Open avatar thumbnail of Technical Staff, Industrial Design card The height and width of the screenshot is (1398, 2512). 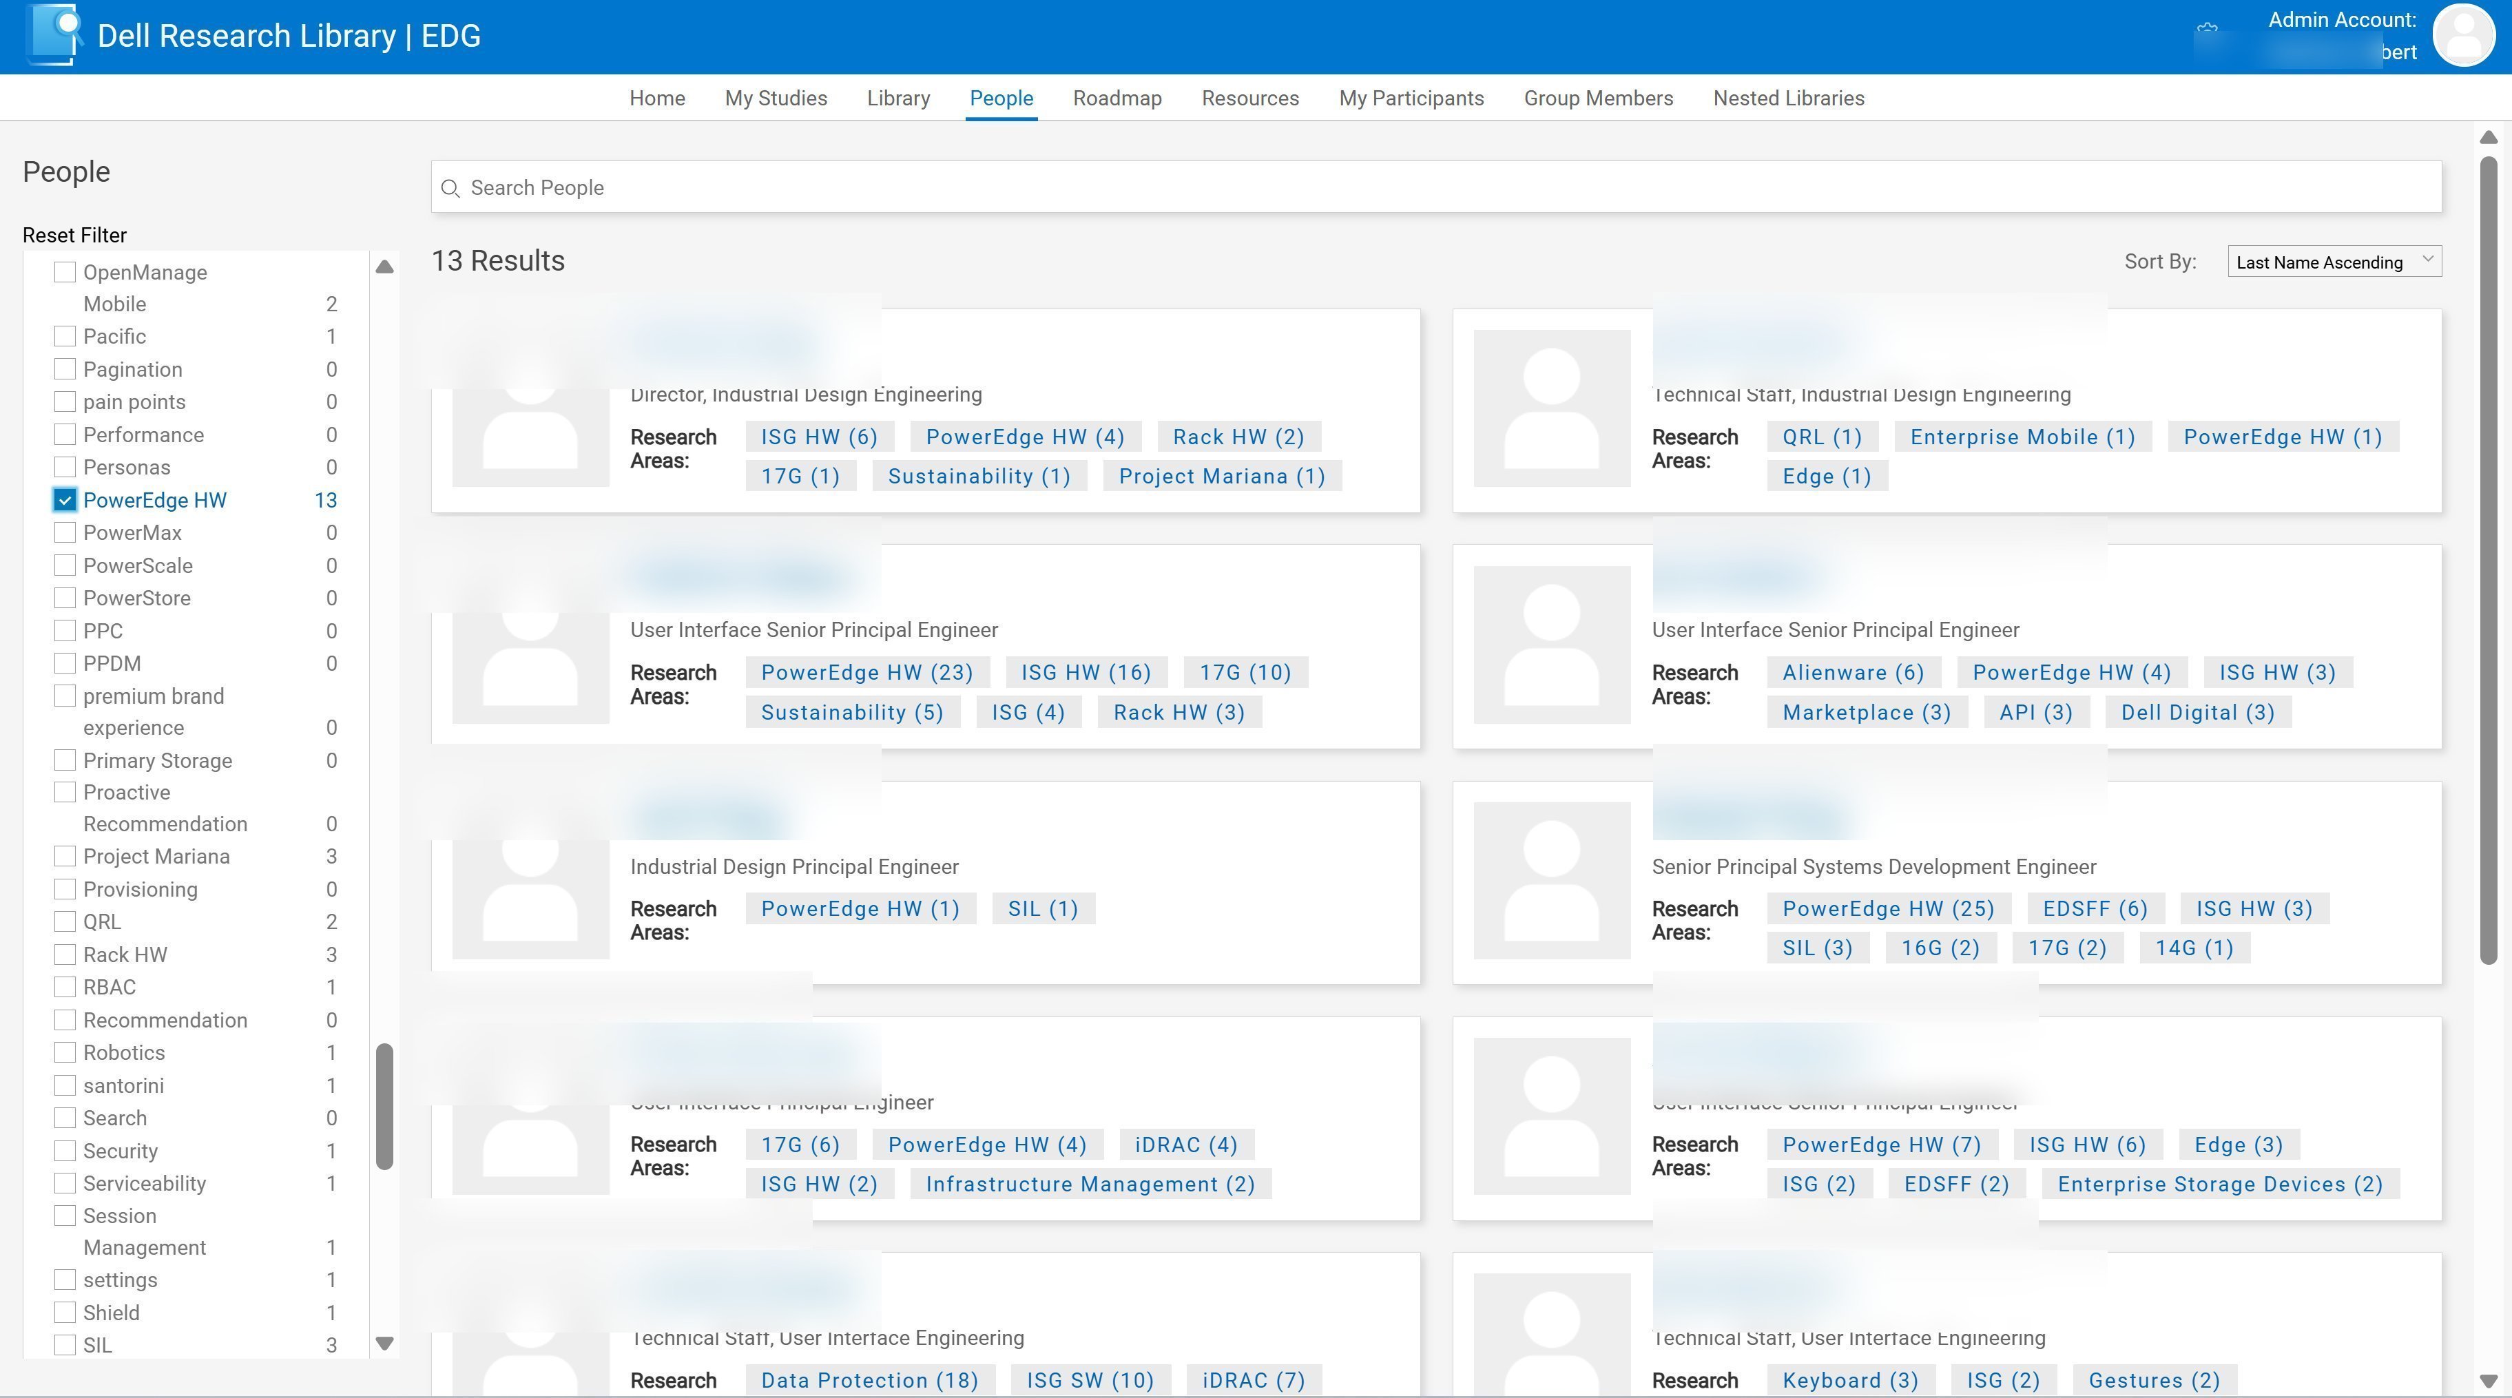[x=1551, y=408]
